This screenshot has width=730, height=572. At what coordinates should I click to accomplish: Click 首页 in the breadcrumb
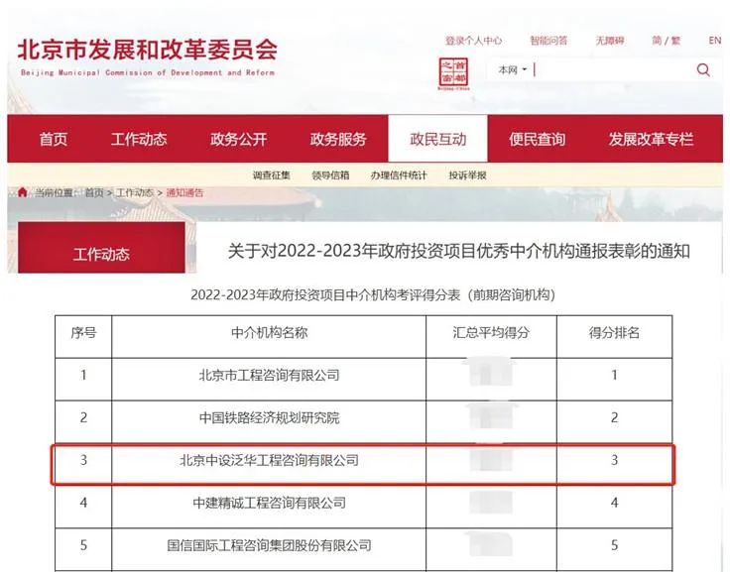coord(94,192)
